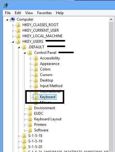Click the S-1-5-19 folder icon
115x152 pixels.
24,141
